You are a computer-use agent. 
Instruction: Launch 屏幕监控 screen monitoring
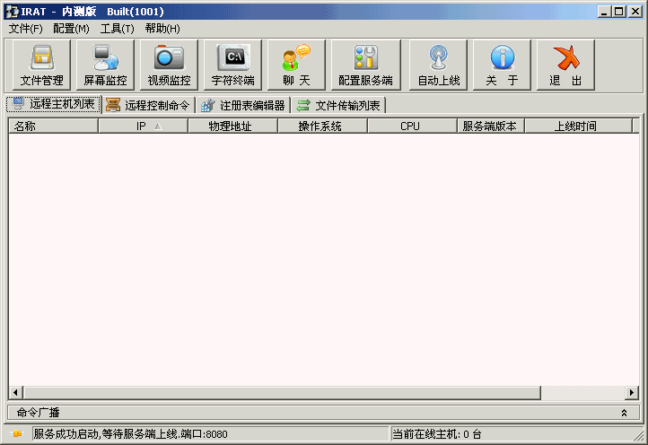click(x=105, y=65)
